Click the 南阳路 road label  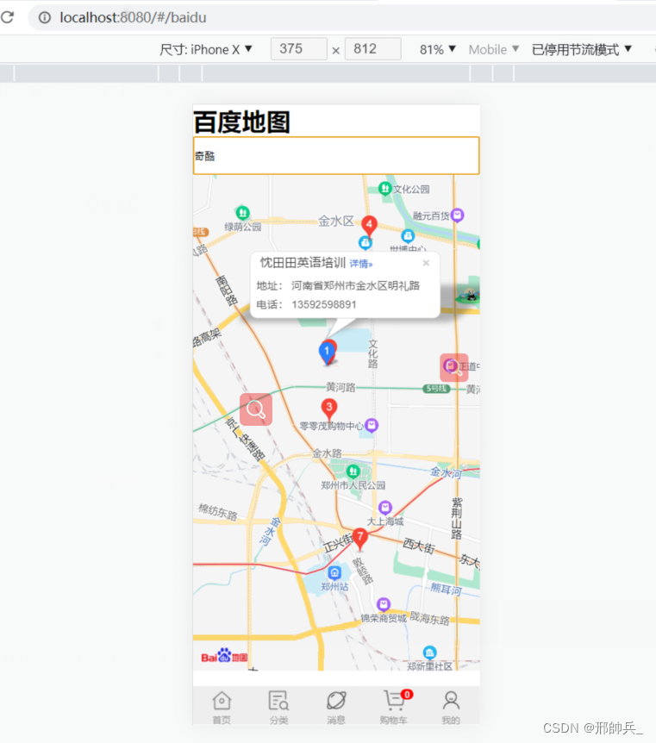(x=227, y=290)
